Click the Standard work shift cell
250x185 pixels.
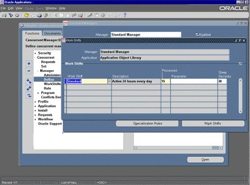coord(87,81)
